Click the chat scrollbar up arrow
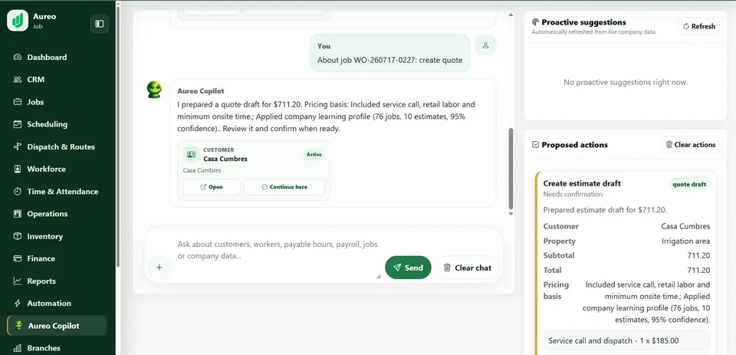Image resolution: width=736 pixels, height=355 pixels. [511, 15]
